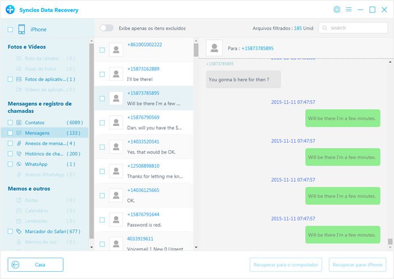Check the iPhone device checkbox

click(10, 29)
